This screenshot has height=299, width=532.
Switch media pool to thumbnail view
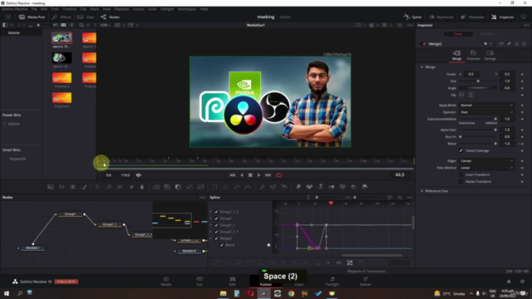pyautogui.click(x=63, y=25)
